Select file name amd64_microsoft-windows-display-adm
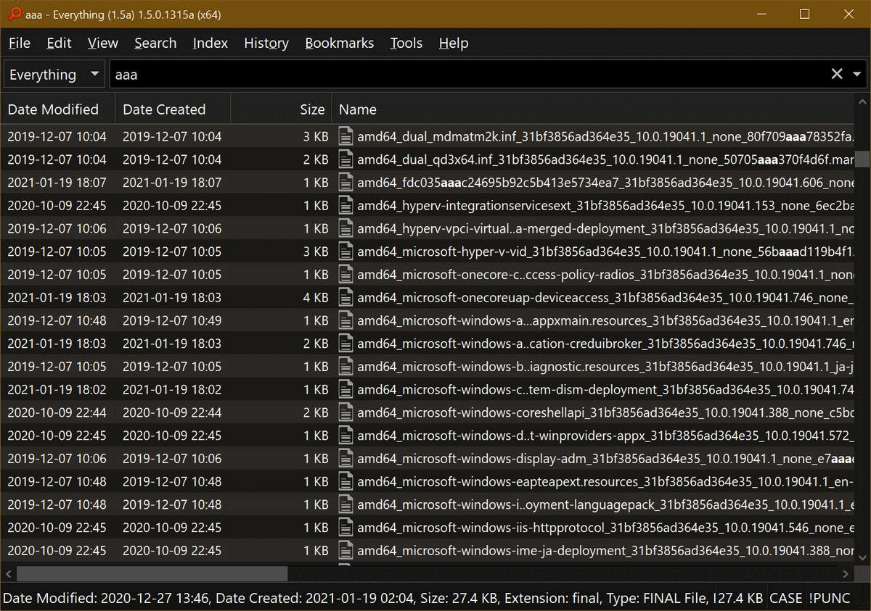Image resolution: width=871 pixels, height=611 pixels. click(x=605, y=459)
